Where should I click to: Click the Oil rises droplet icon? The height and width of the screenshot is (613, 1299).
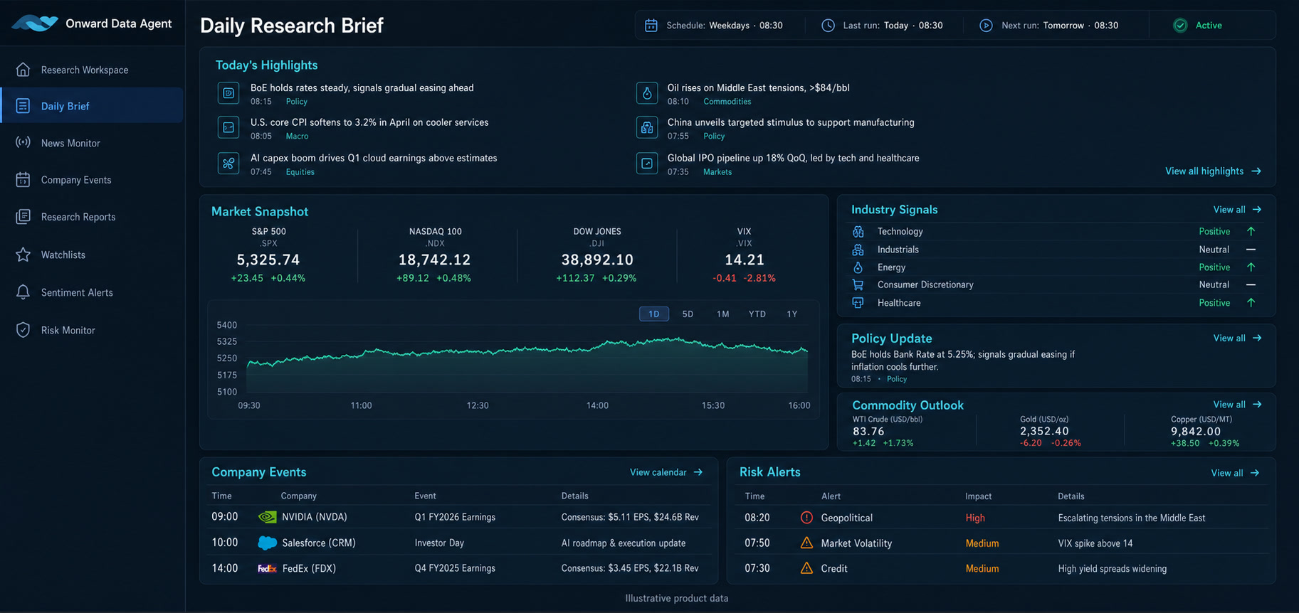click(646, 93)
